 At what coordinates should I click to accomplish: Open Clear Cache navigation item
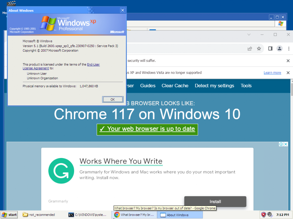[175, 86]
